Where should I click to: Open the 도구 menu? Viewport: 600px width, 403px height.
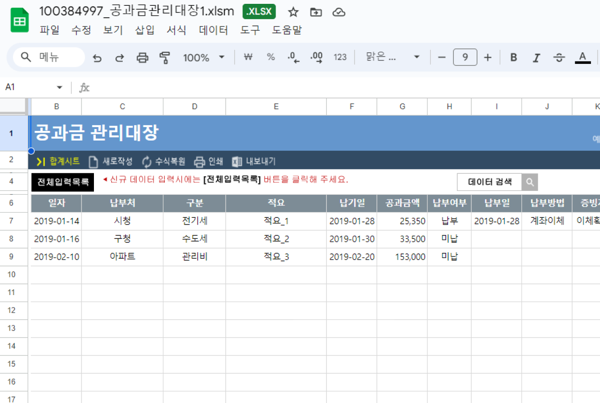tap(250, 30)
